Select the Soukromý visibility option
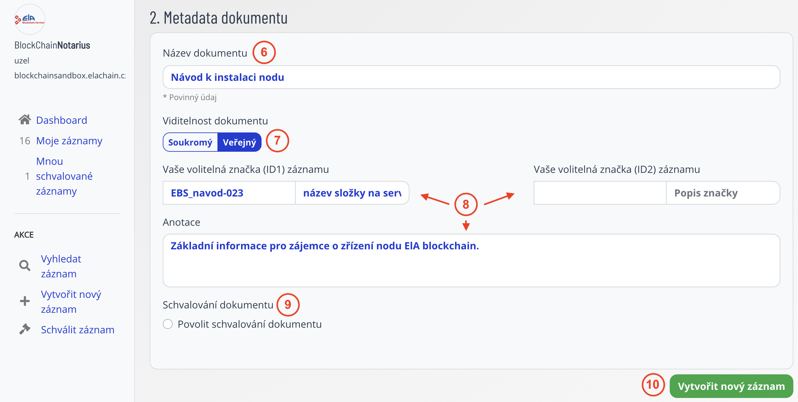 tap(190, 142)
